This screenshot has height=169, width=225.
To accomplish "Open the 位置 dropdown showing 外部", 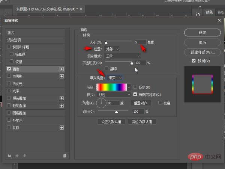I will [x=112, y=49].
